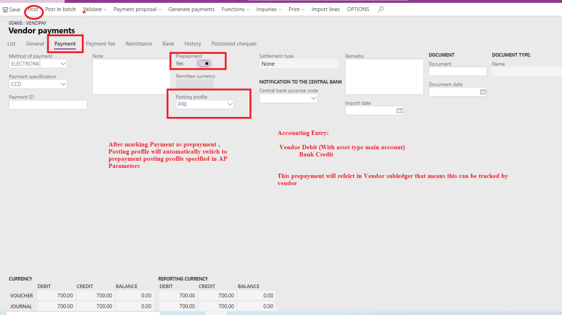This screenshot has width=562, height=315.
Task: Expand the Method of payment dropdown
Action: [x=63, y=64]
